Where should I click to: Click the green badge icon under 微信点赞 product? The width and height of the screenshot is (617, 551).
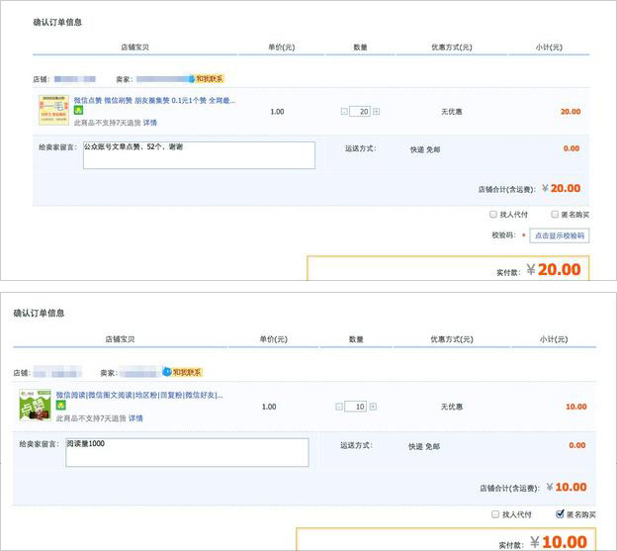78,111
